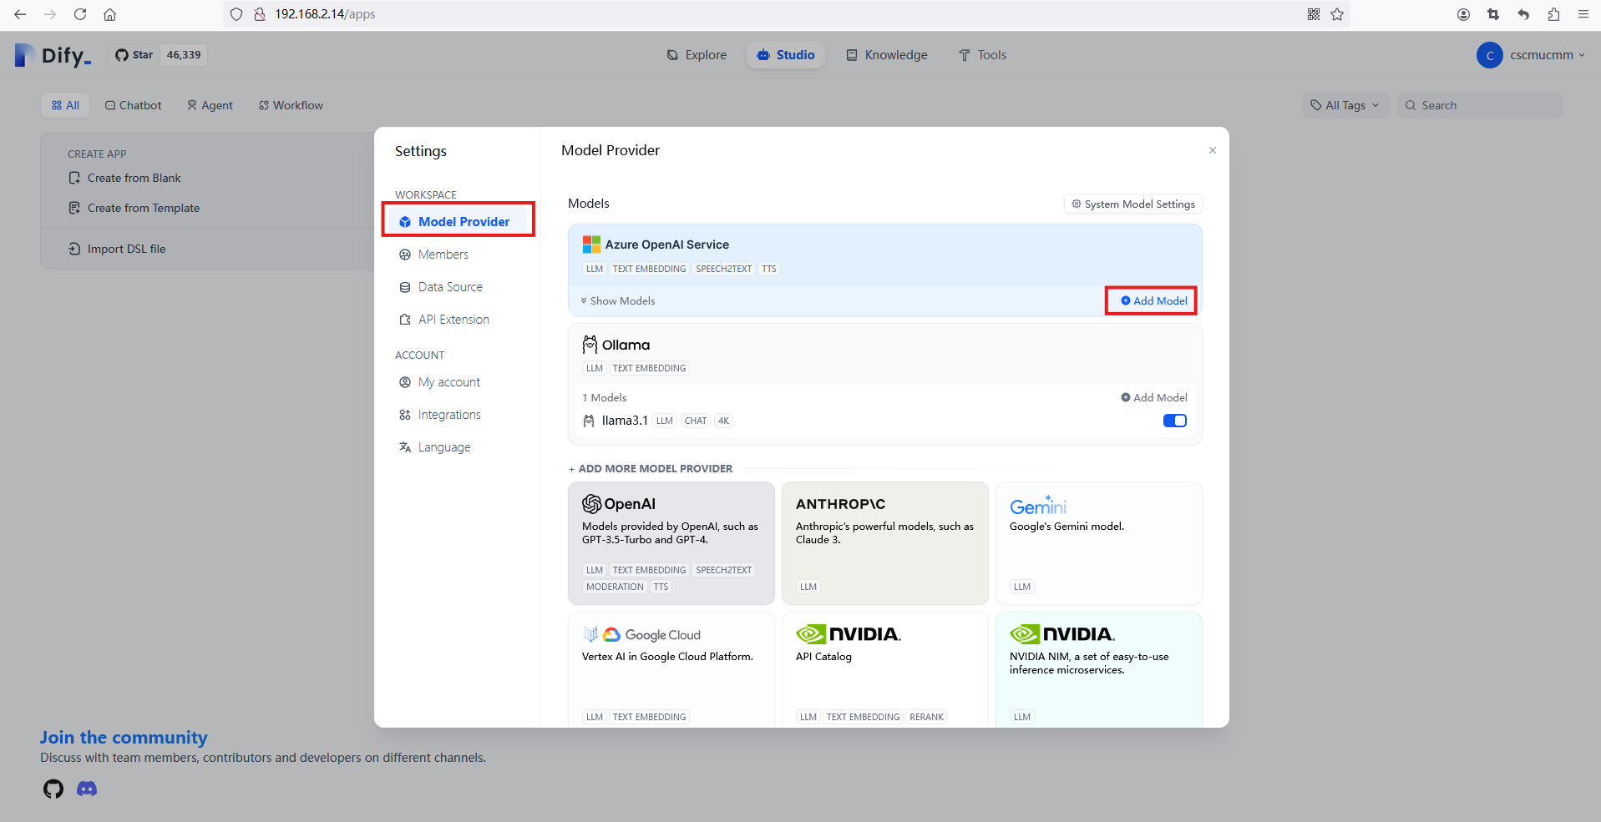Click the user avatar circle icon

coord(1489,55)
